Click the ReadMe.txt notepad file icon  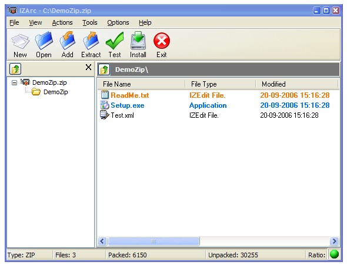(x=105, y=95)
